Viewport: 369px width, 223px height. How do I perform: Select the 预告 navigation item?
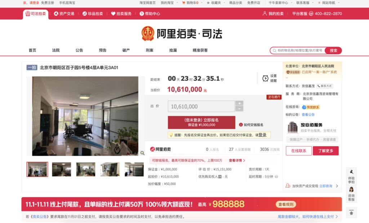[103, 50]
